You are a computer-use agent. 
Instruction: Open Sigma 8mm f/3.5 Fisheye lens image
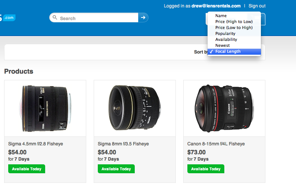[135, 108]
